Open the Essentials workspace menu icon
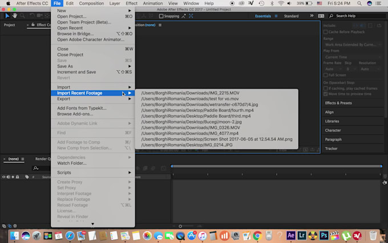388x243 pixels. coord(276,16)
